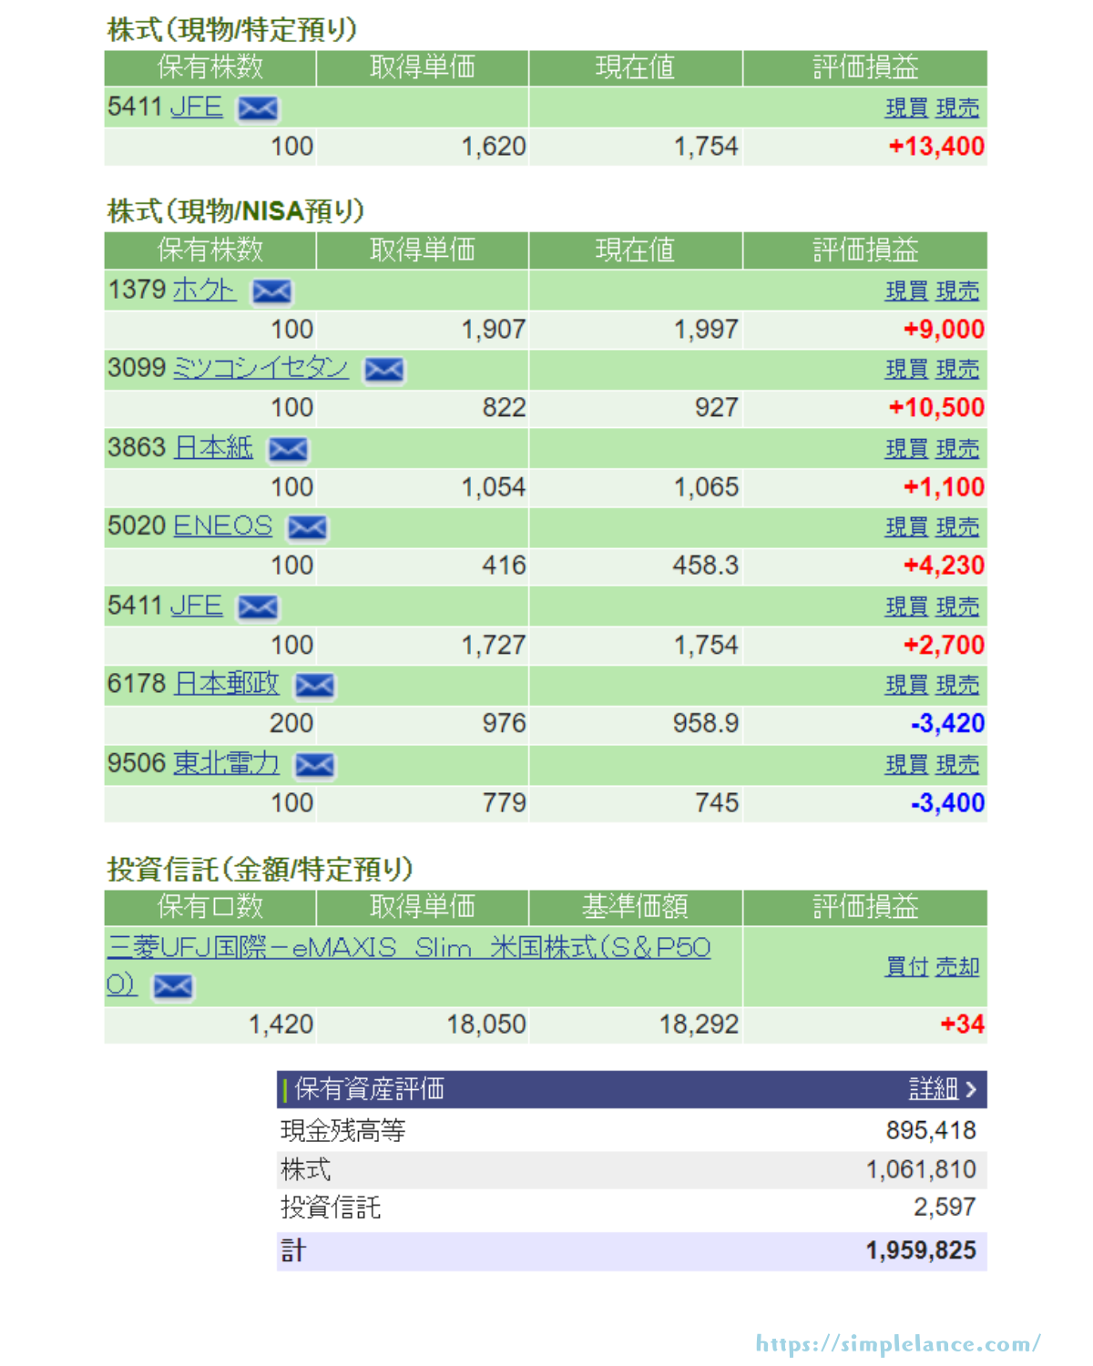Click the envelope icon beside ENEOS
Viewport: 1093px width, 1366px height.
(x=307, y=528)
